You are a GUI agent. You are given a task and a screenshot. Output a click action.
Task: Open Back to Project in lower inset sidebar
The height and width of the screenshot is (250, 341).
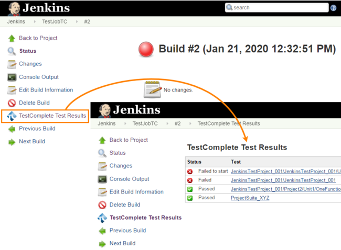point(129,140)
